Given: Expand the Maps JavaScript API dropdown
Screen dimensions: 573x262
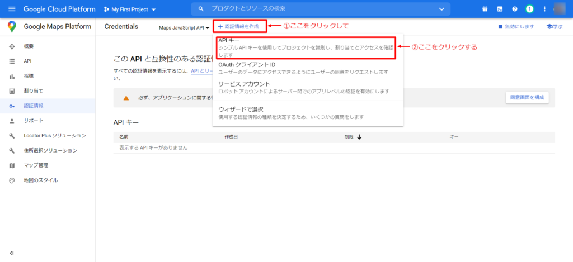Looking at the screenshot, I should tap(184, 28).
